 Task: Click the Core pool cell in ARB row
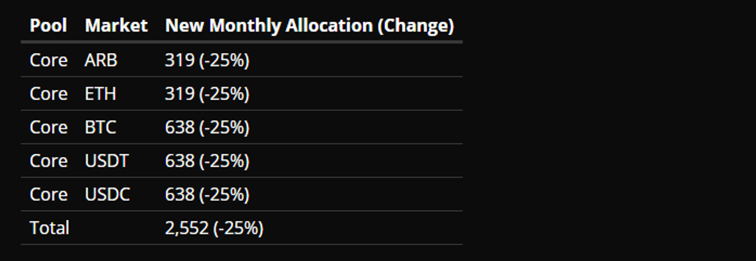48,60
